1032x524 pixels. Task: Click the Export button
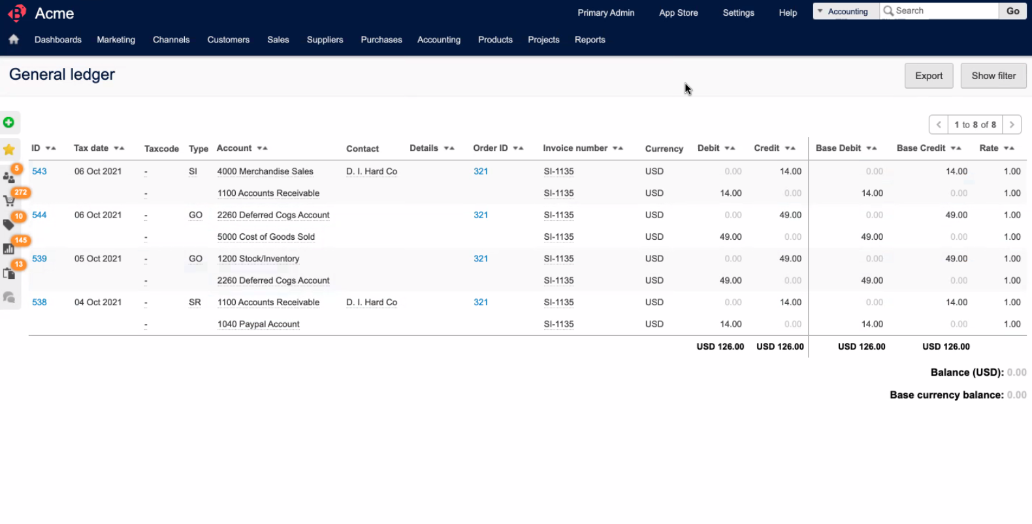pyautogui.click(x=928, y=76)
